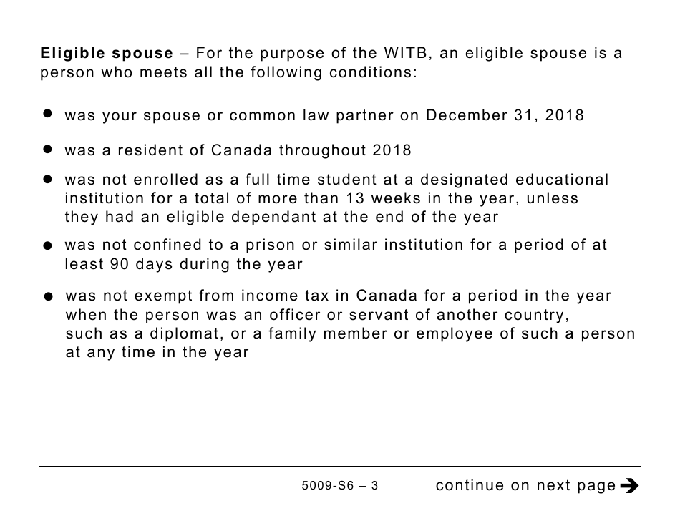Click the bullet before "was a resident of Canada"

click(48, 150)
